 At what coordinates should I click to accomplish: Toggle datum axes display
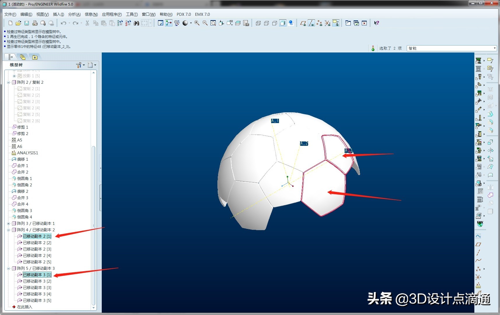click(311, 23)
